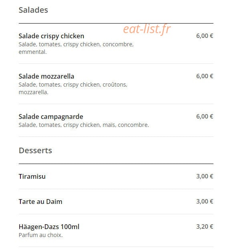The width and height of the screenshot is (233, 251).
Task: Click the Salade crispy chicken 6,00 € price
Action: (205, 36)
